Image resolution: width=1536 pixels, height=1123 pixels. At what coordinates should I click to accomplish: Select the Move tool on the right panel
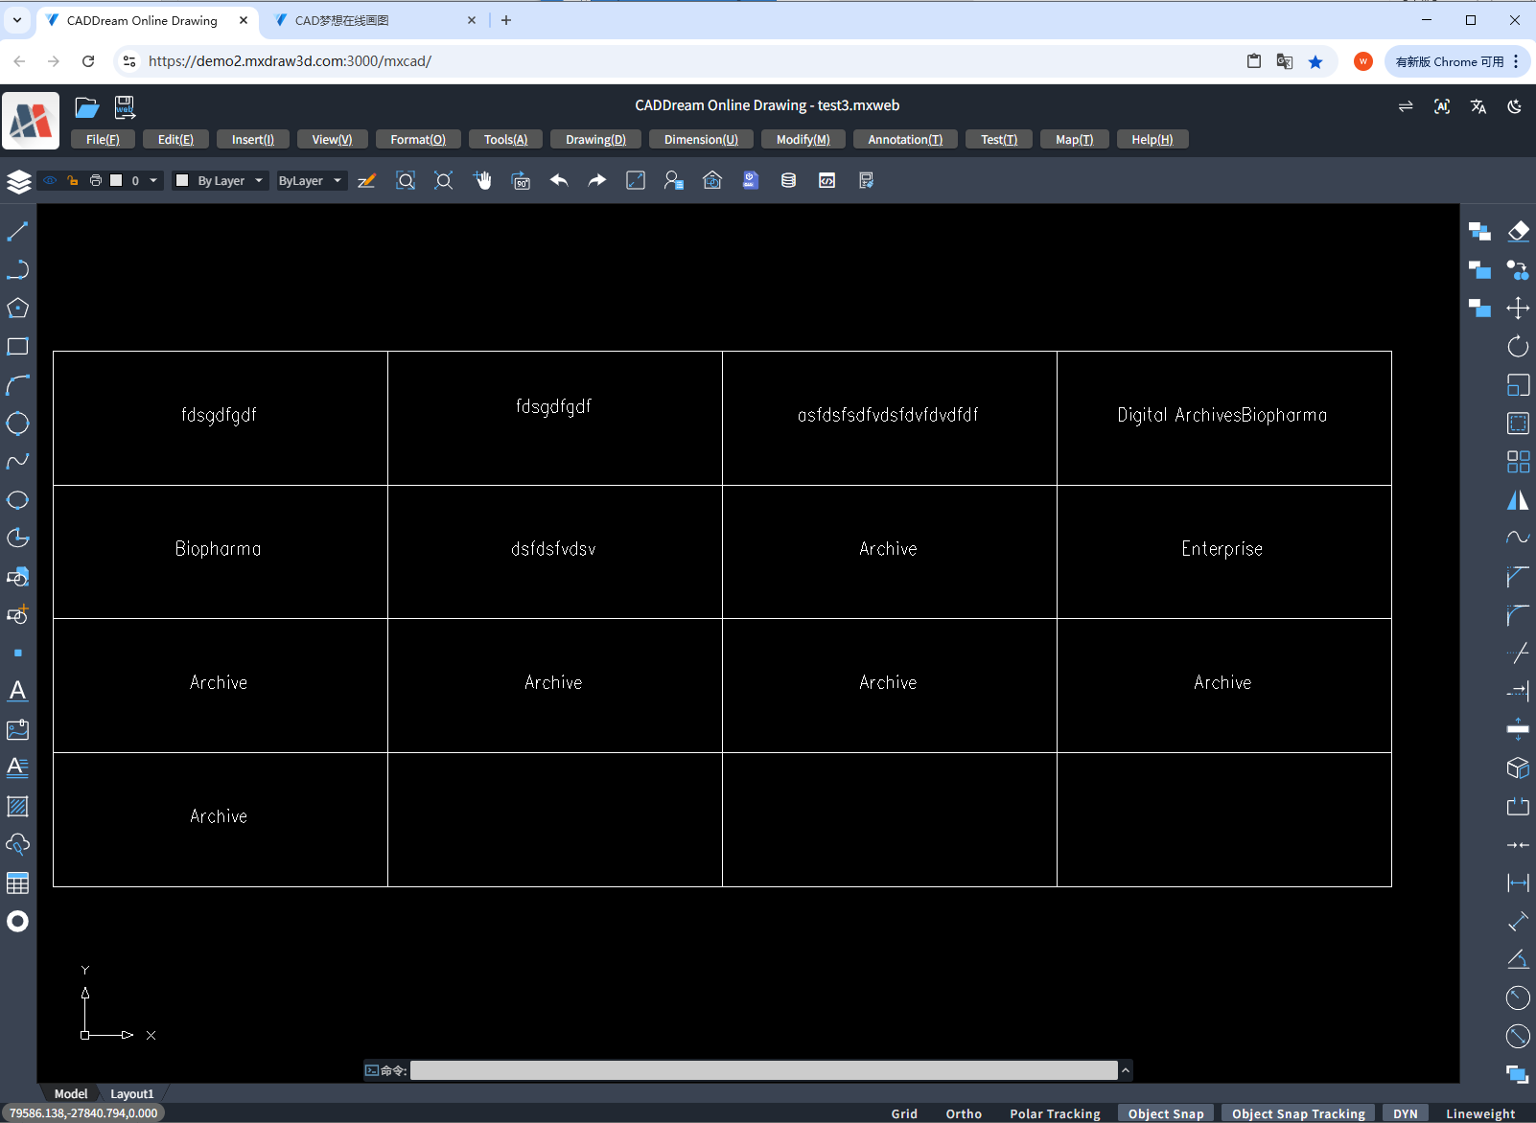pos(1518,308)
